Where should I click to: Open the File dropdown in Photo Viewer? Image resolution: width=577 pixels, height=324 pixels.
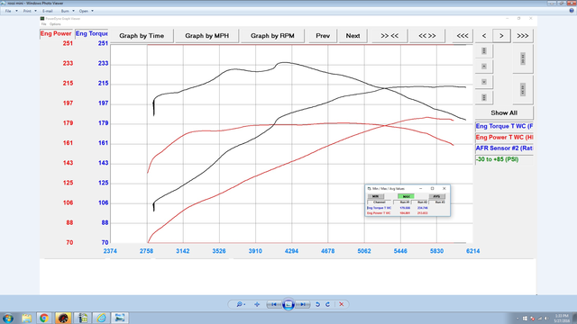[11, 11]
